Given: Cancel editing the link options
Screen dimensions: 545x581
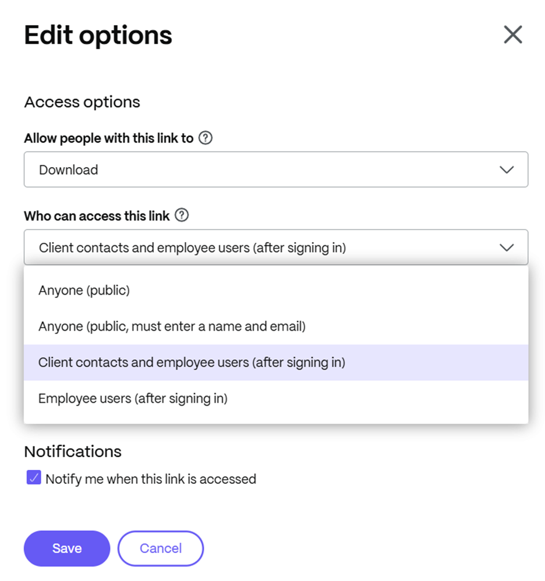Looking at the screenshot, I should tap(161, 548).
